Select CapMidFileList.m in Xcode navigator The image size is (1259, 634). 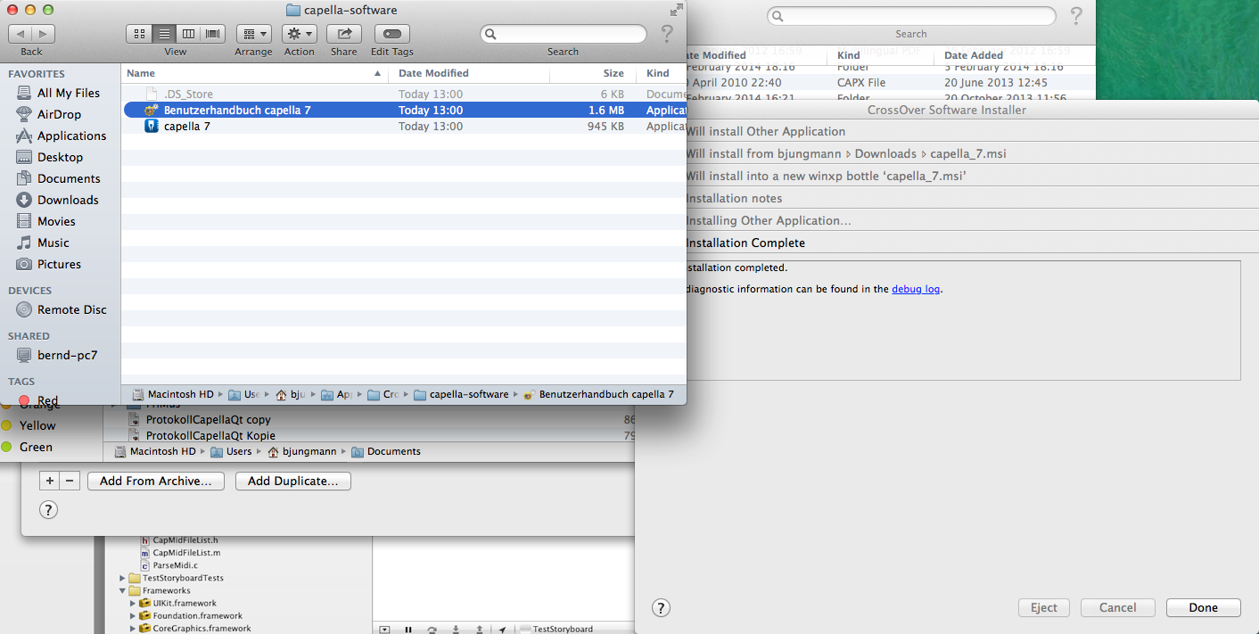[x=179, y=553]
